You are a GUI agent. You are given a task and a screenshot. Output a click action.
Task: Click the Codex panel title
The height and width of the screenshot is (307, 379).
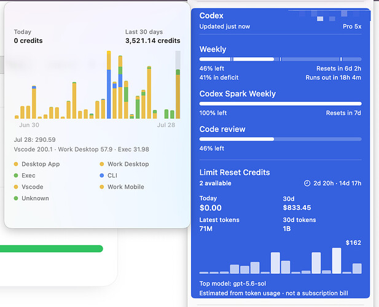[211, 16]
